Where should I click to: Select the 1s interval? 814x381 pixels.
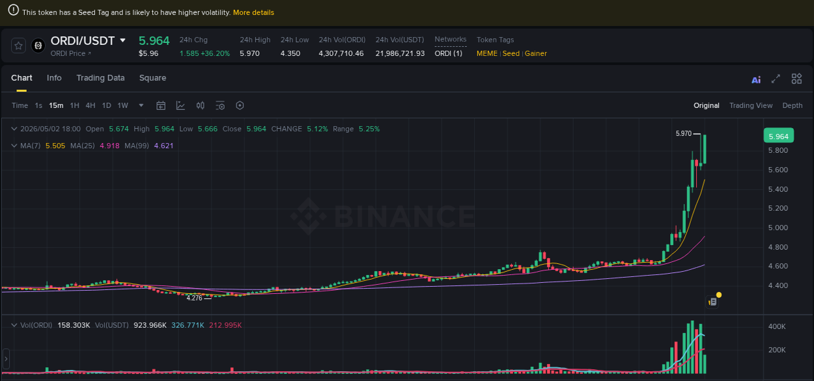pyautogui.click(x=38, y=105)
